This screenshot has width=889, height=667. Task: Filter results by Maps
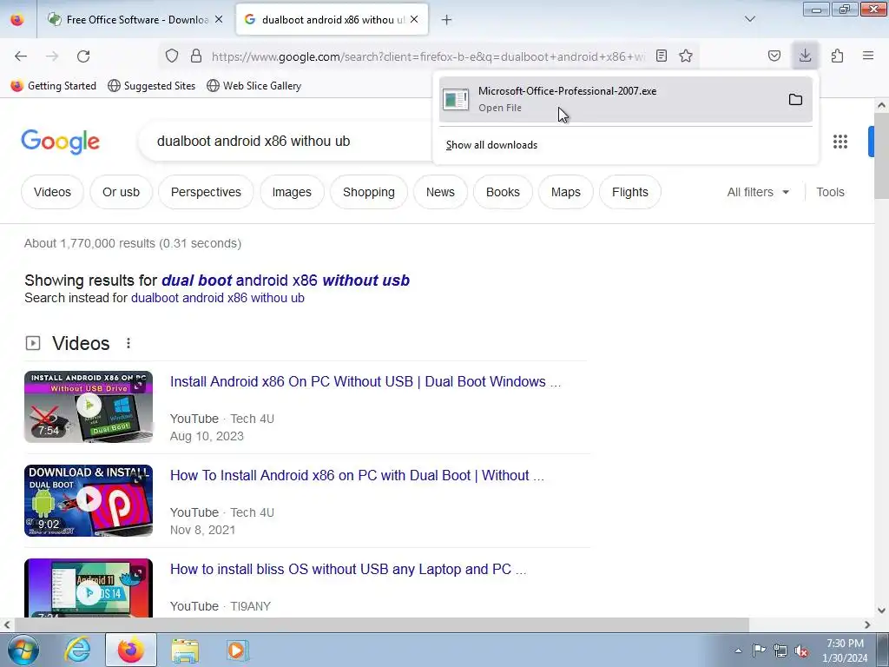click(565, 192)
